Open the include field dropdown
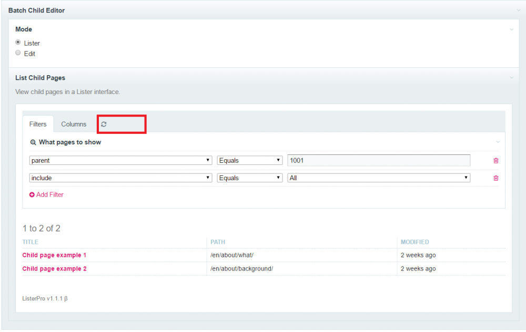 click(120, 178)
